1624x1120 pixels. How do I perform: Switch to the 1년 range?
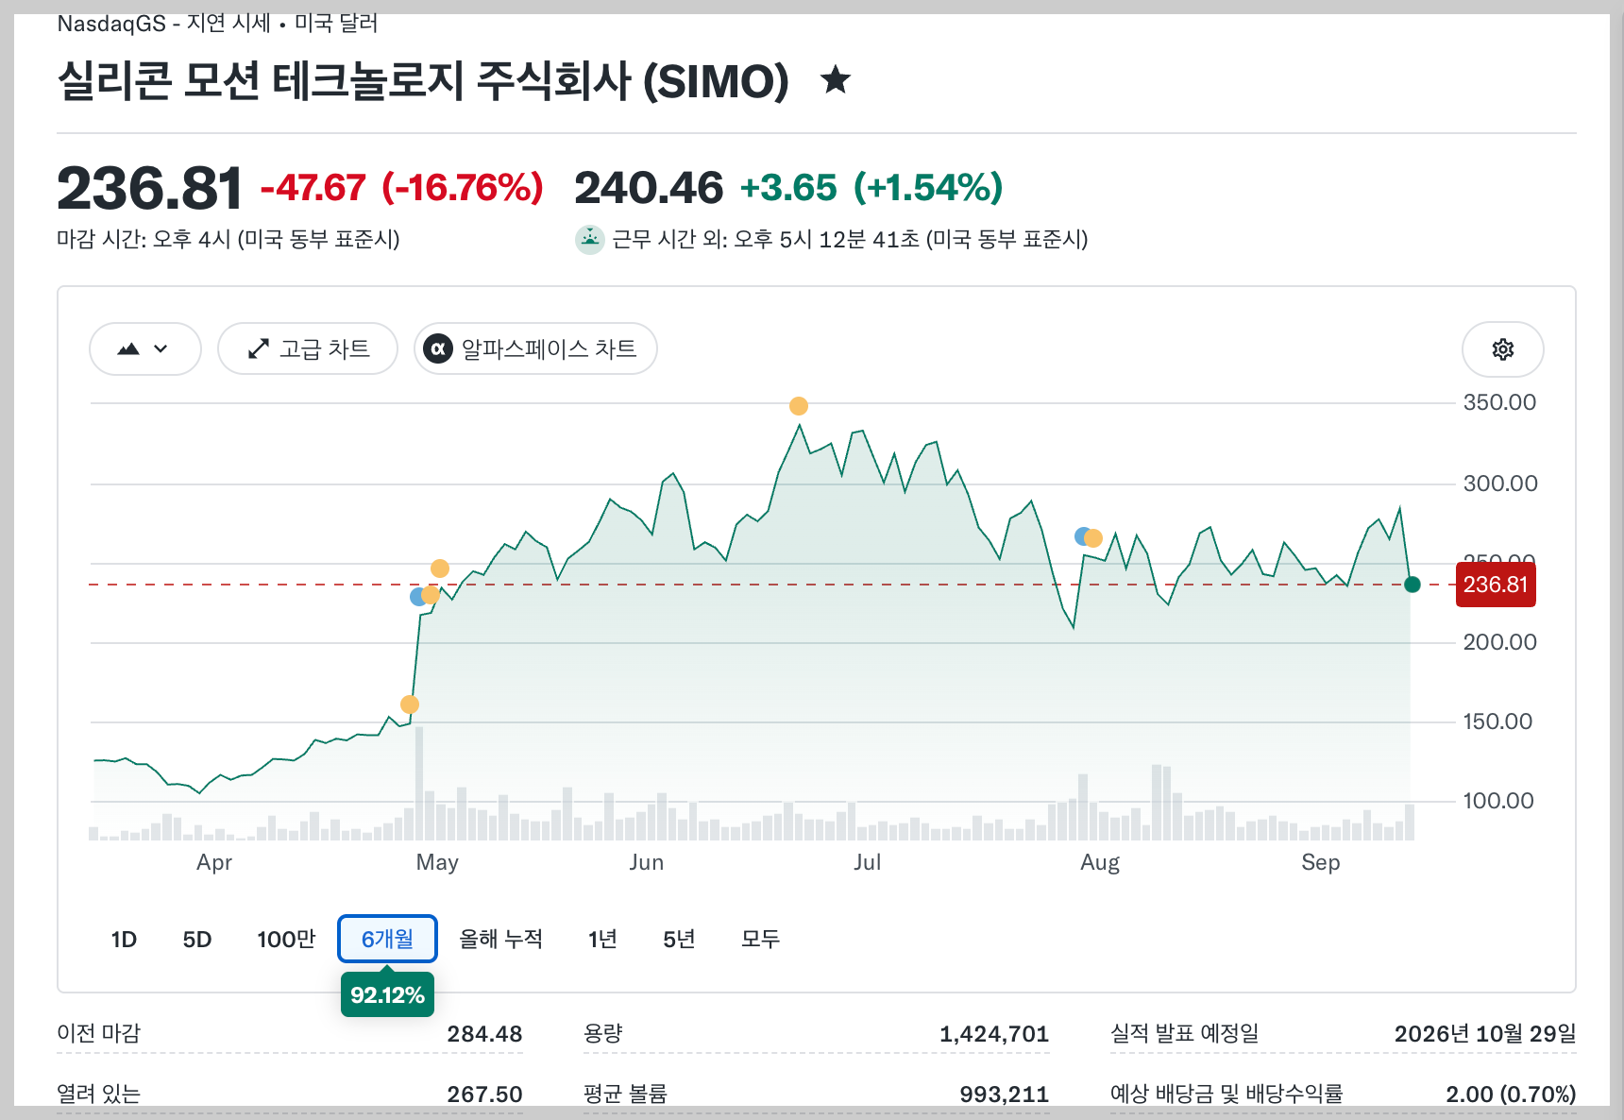(x=602, y=939)
